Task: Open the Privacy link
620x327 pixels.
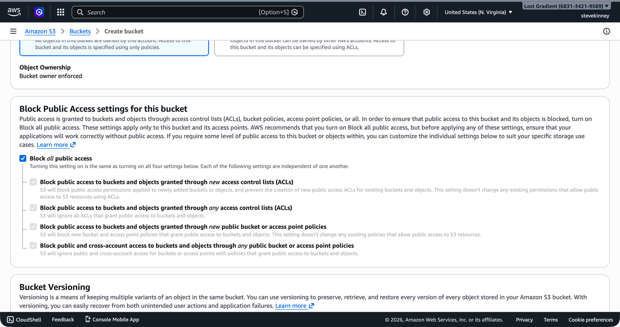Action: click(x=524, y=320)
